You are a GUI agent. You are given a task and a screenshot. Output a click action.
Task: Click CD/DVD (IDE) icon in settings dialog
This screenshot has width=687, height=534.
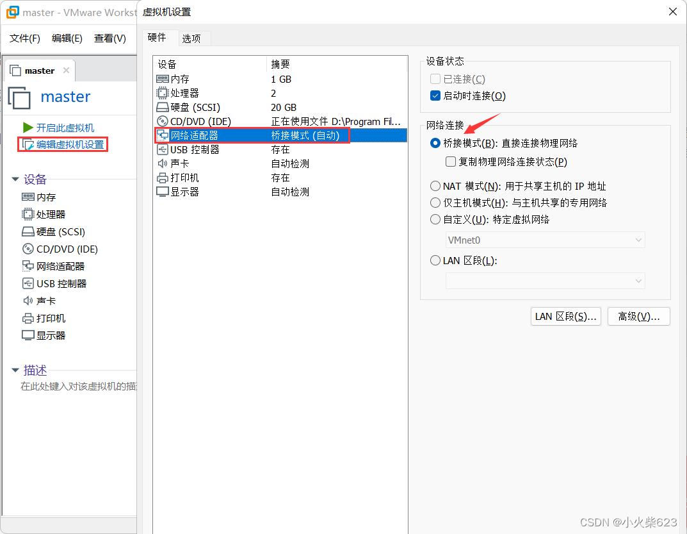(x=163, y=121)
